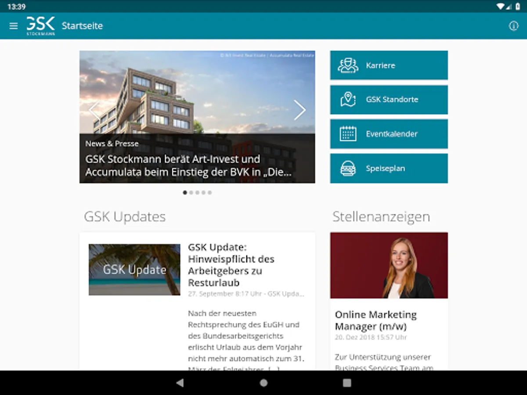Tap Android recent apps square button
This screenshot has width=527, height=395.
(347, 383)
